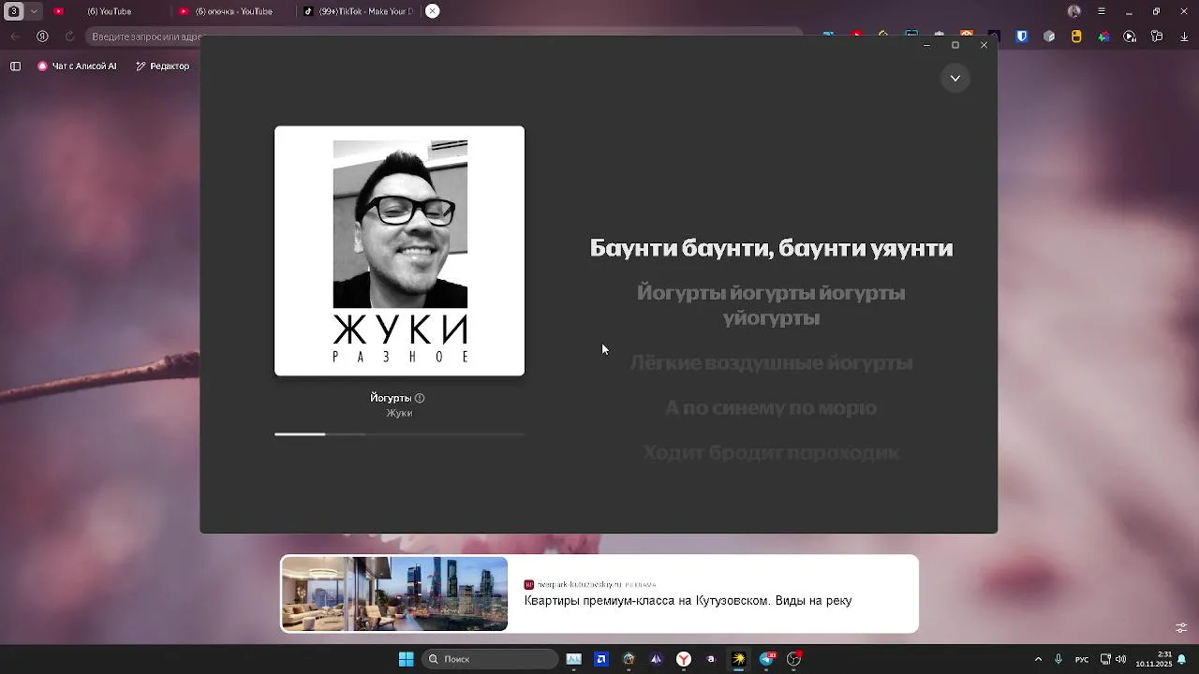Jump to lyric line Баунти баунти, баунти уяунти
This screenshot has width=1199, height=674.
click(x=771, y=248)
